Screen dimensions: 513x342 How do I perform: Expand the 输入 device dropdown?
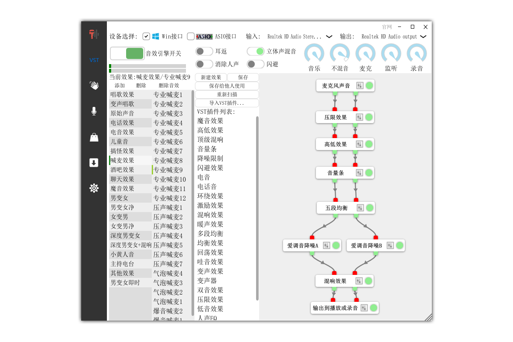pos(329,37)
